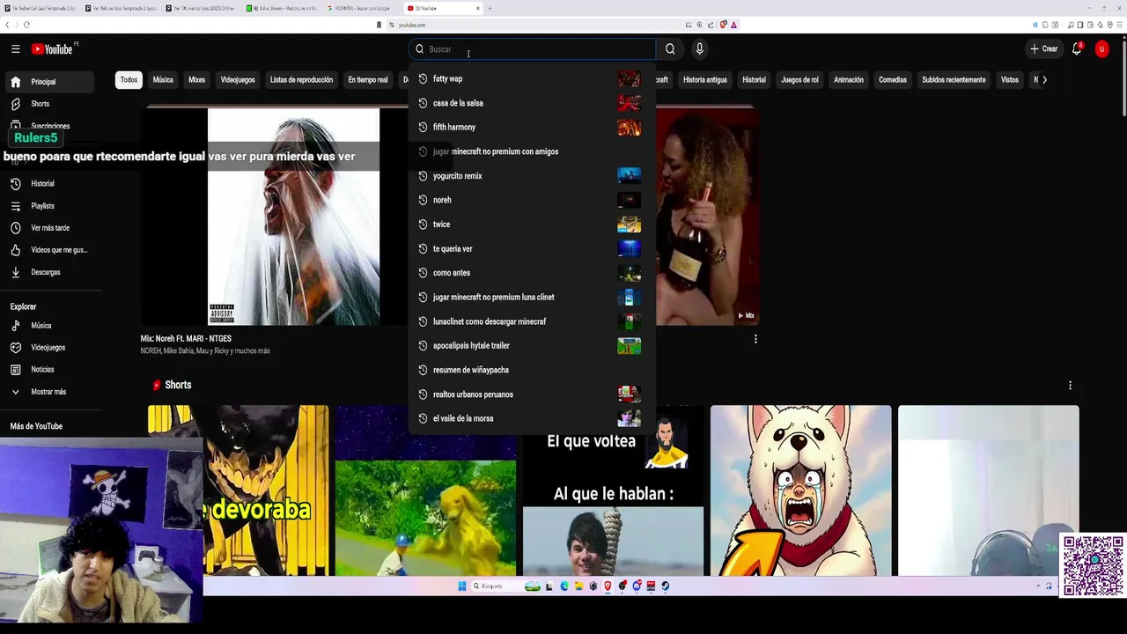The height and width of the screenshot is (634, 1127).
Task: Open the notifications bell
Action: point(1077,49)
